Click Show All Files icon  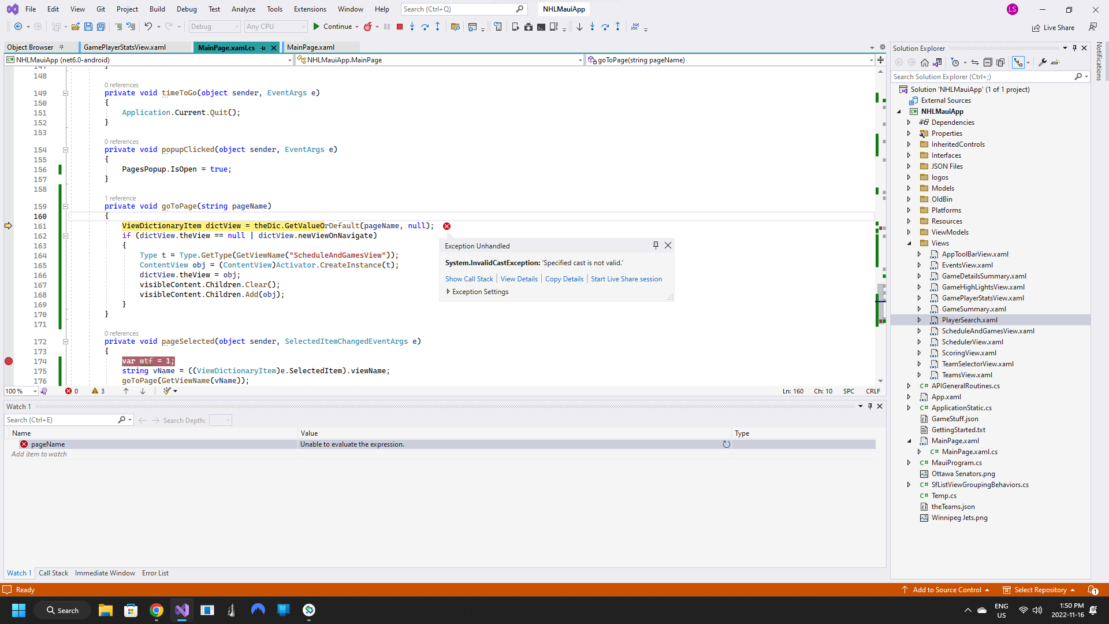tap(1000, 62)
